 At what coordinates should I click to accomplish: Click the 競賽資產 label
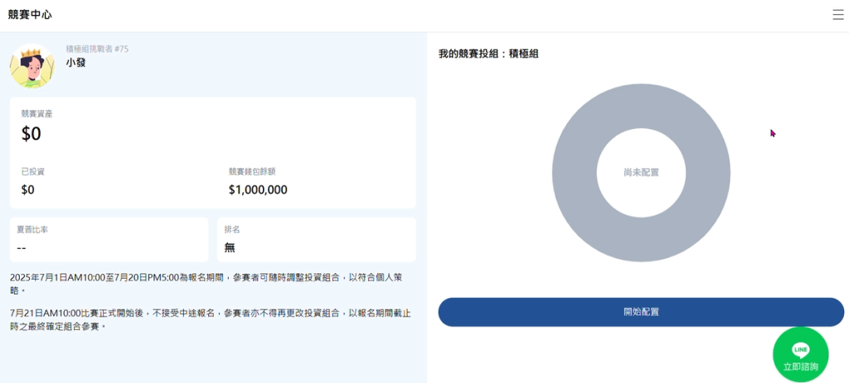click(37, 113)
